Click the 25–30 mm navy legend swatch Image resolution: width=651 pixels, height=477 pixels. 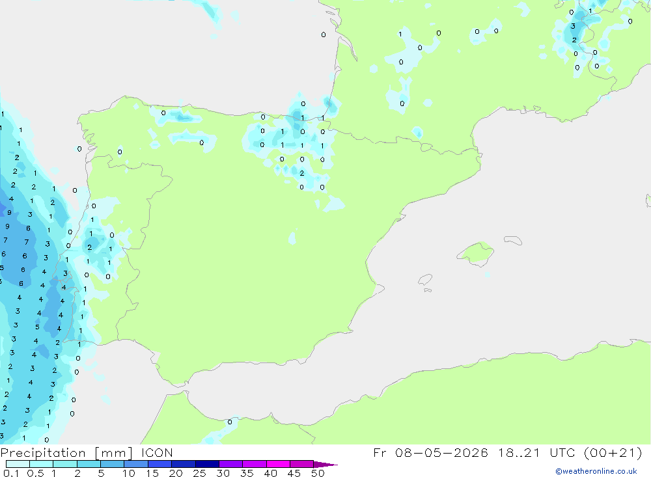[x=207, y=464]
